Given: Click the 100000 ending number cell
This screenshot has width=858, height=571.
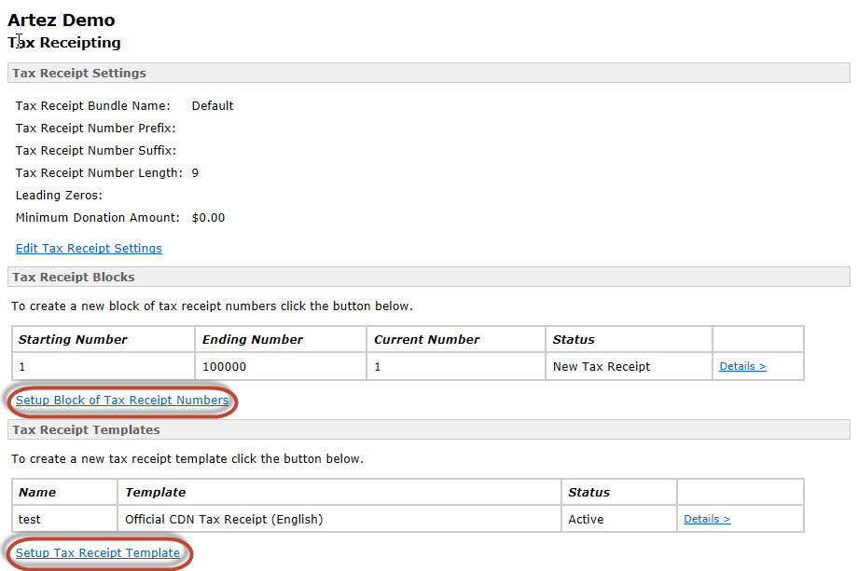Looking at the screenshot, I should 224,367.
